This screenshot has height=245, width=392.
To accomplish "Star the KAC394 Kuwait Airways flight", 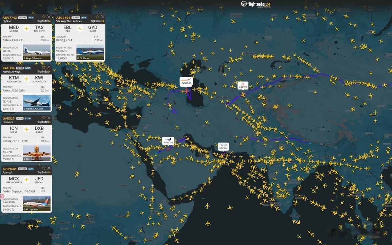I will click(44, 67).
